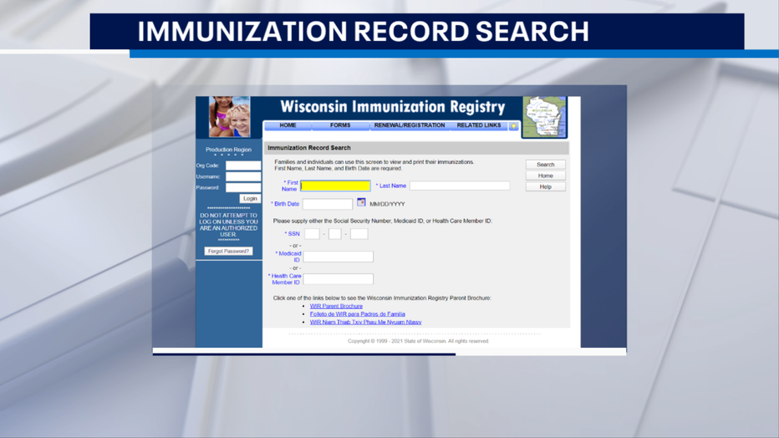Focus the yellow First Name field
The height and width of the screenshot is (438, 779).
click(x=335, y=186)
